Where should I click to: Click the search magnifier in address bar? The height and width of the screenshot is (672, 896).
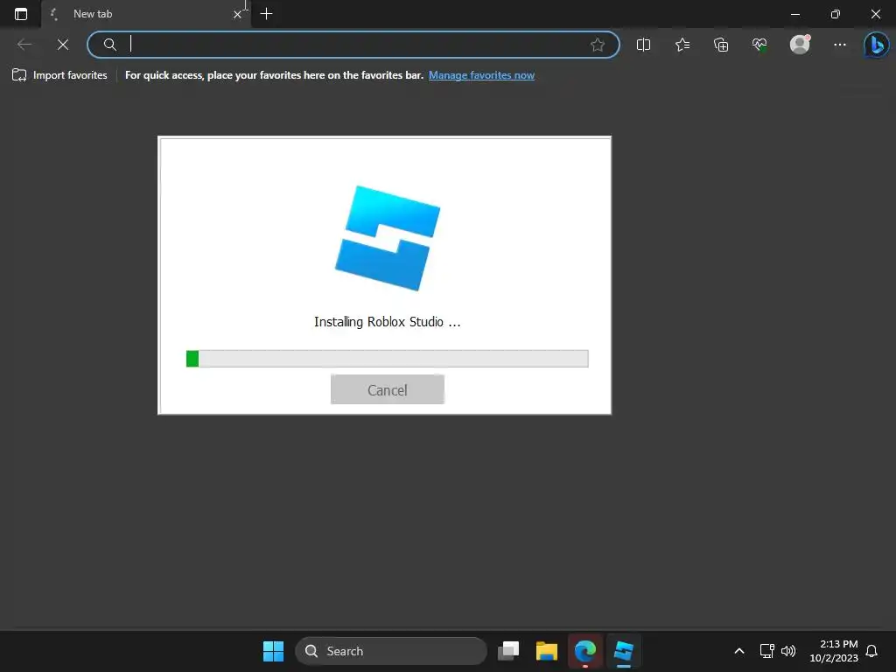[x=109, y=45]
